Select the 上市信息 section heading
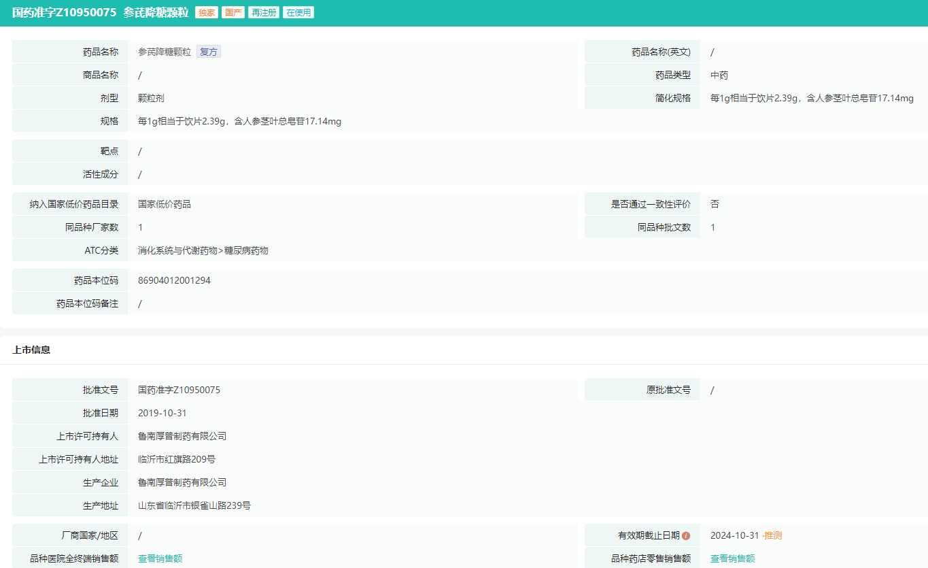 pyautogui.click(x=31, y=350)
